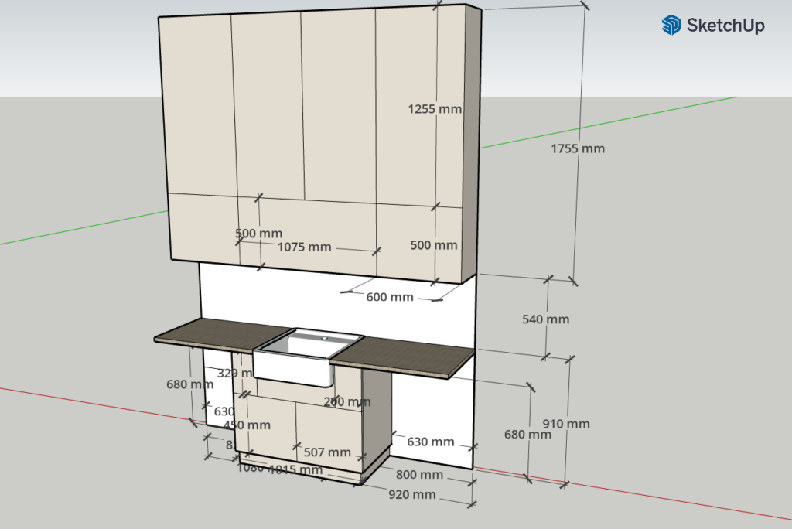The image size is (792, 529).
Task: Click the dark side panel of base cabinet
Action: pyautogui.click(x=377, y=418)
